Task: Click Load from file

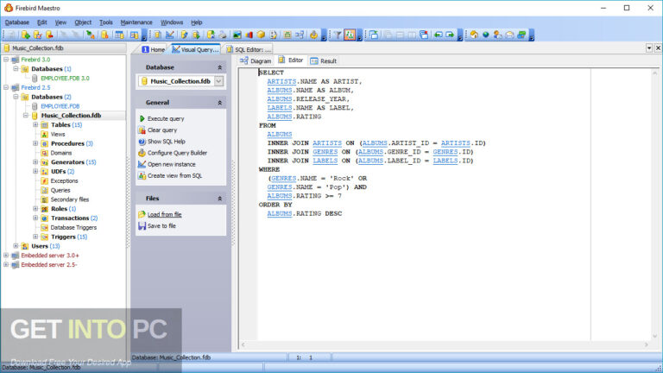Action: coord(165,215)
